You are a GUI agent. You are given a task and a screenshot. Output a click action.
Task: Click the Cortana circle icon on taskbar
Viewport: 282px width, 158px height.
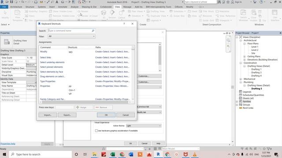(76, 154)
